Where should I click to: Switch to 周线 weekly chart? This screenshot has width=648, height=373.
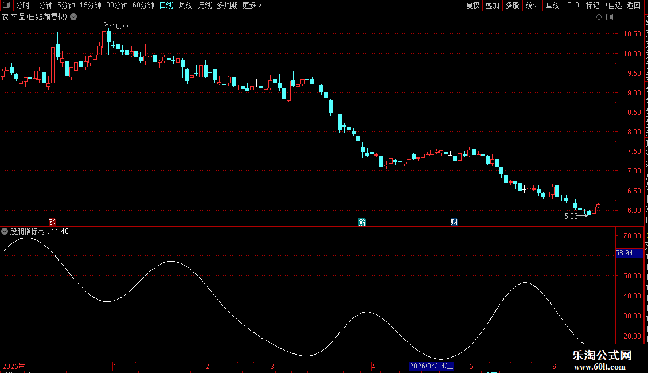186,5
